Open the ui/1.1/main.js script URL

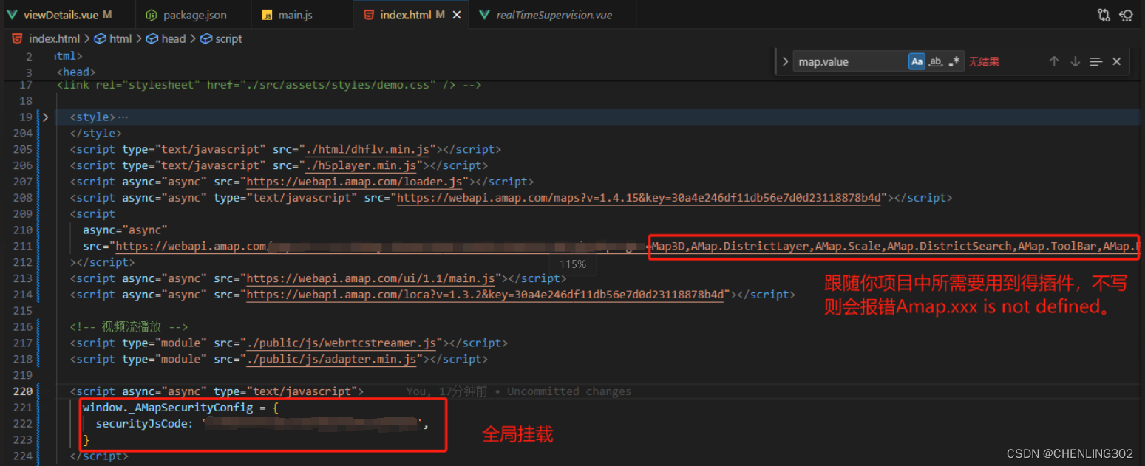tap(370, 279)
